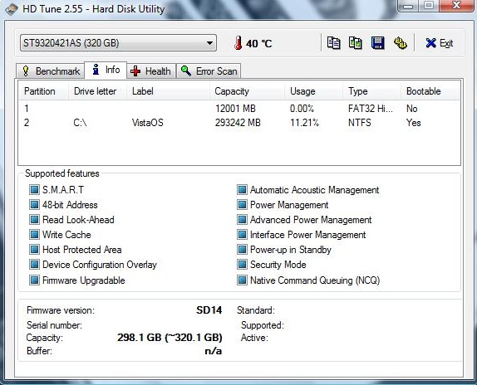Select the Info tab

(106, 70)
